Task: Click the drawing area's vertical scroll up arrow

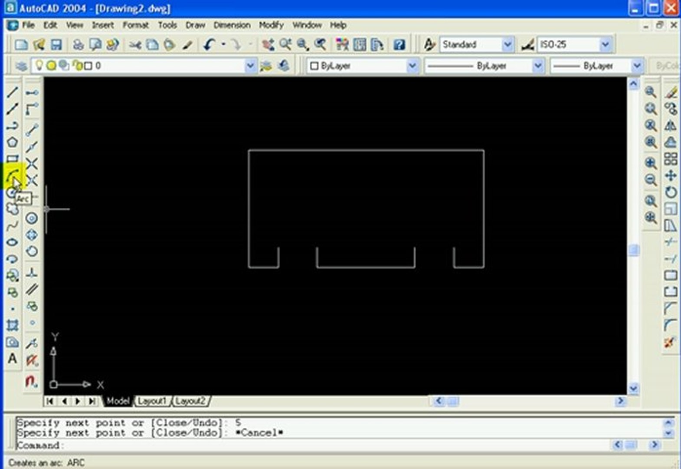Action: click(634, 83)
